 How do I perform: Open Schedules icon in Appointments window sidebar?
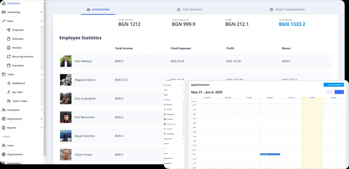pyautogui.click(x=165, y=119)
